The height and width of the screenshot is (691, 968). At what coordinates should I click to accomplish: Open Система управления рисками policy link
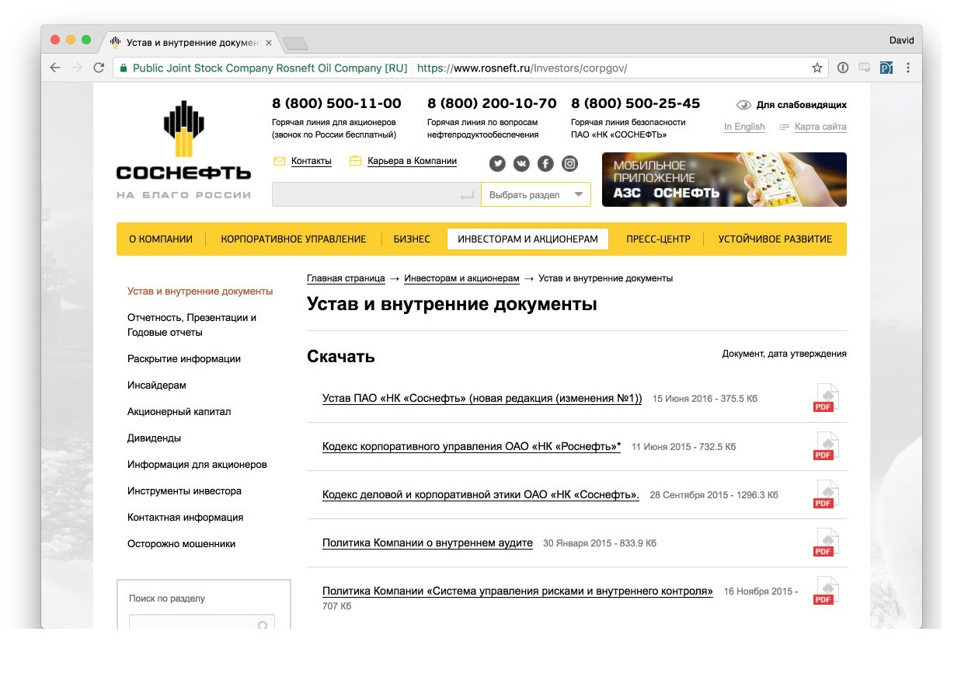point(517,592)
